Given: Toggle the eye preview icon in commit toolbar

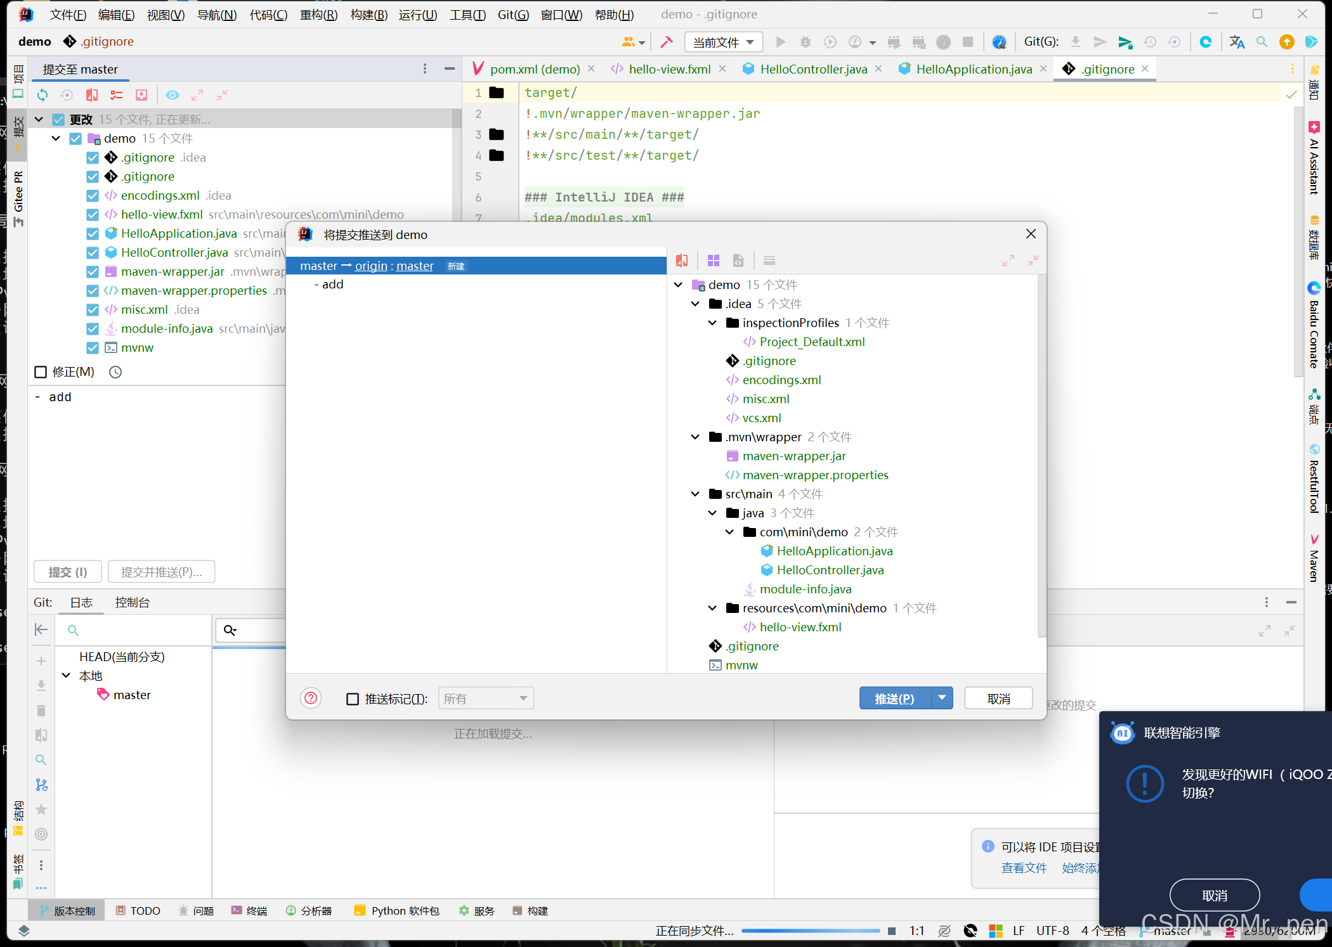Looking at the screenshot, I should [x=172, y=95].
